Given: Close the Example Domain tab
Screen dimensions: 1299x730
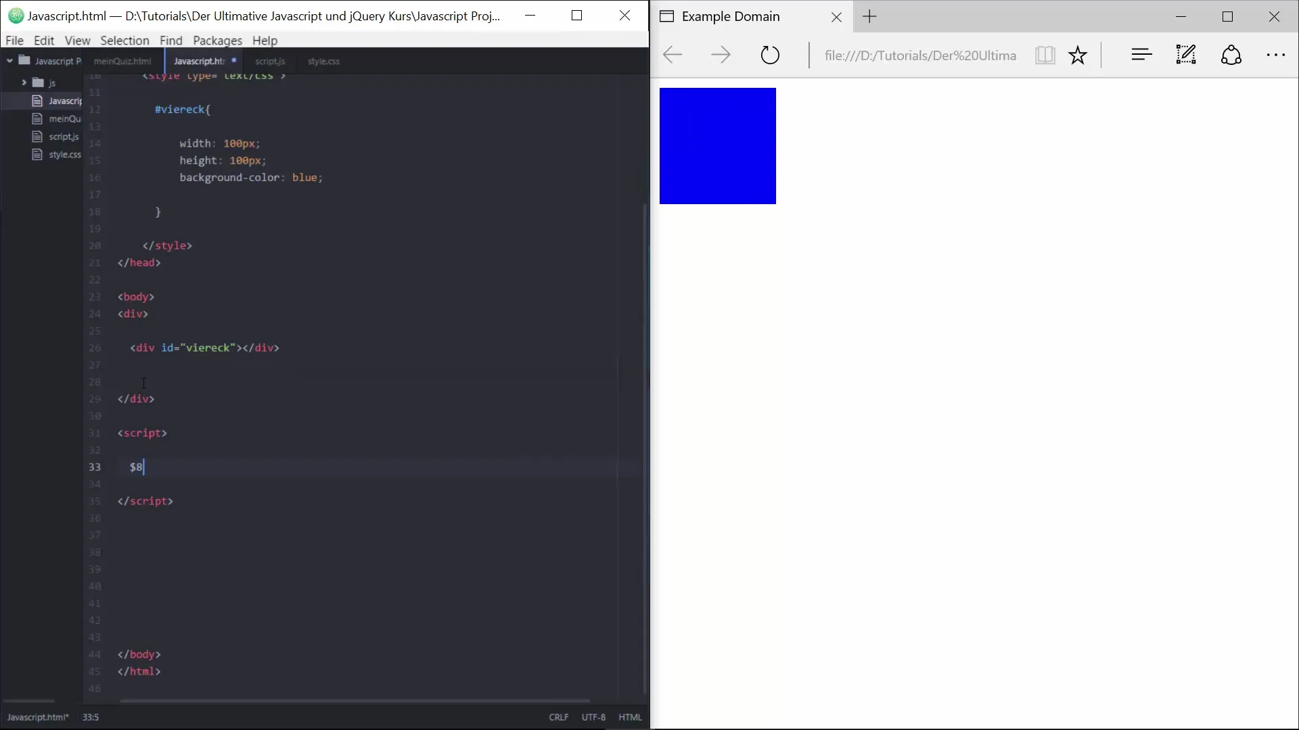Looking at the screenshot, I should [x=836, y=18].
